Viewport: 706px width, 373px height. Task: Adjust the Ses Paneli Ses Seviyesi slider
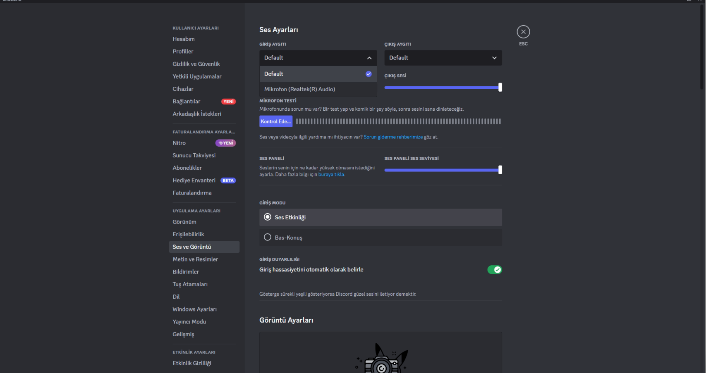[442, 170]
